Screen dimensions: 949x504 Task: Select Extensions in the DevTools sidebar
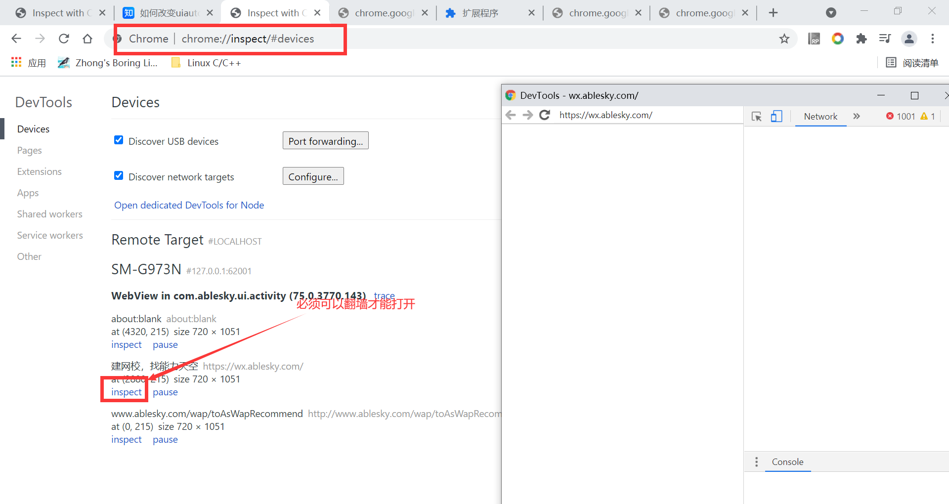pyautogui.click(x=39, y=171)
